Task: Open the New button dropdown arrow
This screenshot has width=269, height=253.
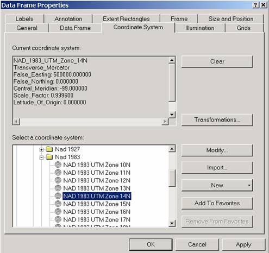Action: [249, 185]
